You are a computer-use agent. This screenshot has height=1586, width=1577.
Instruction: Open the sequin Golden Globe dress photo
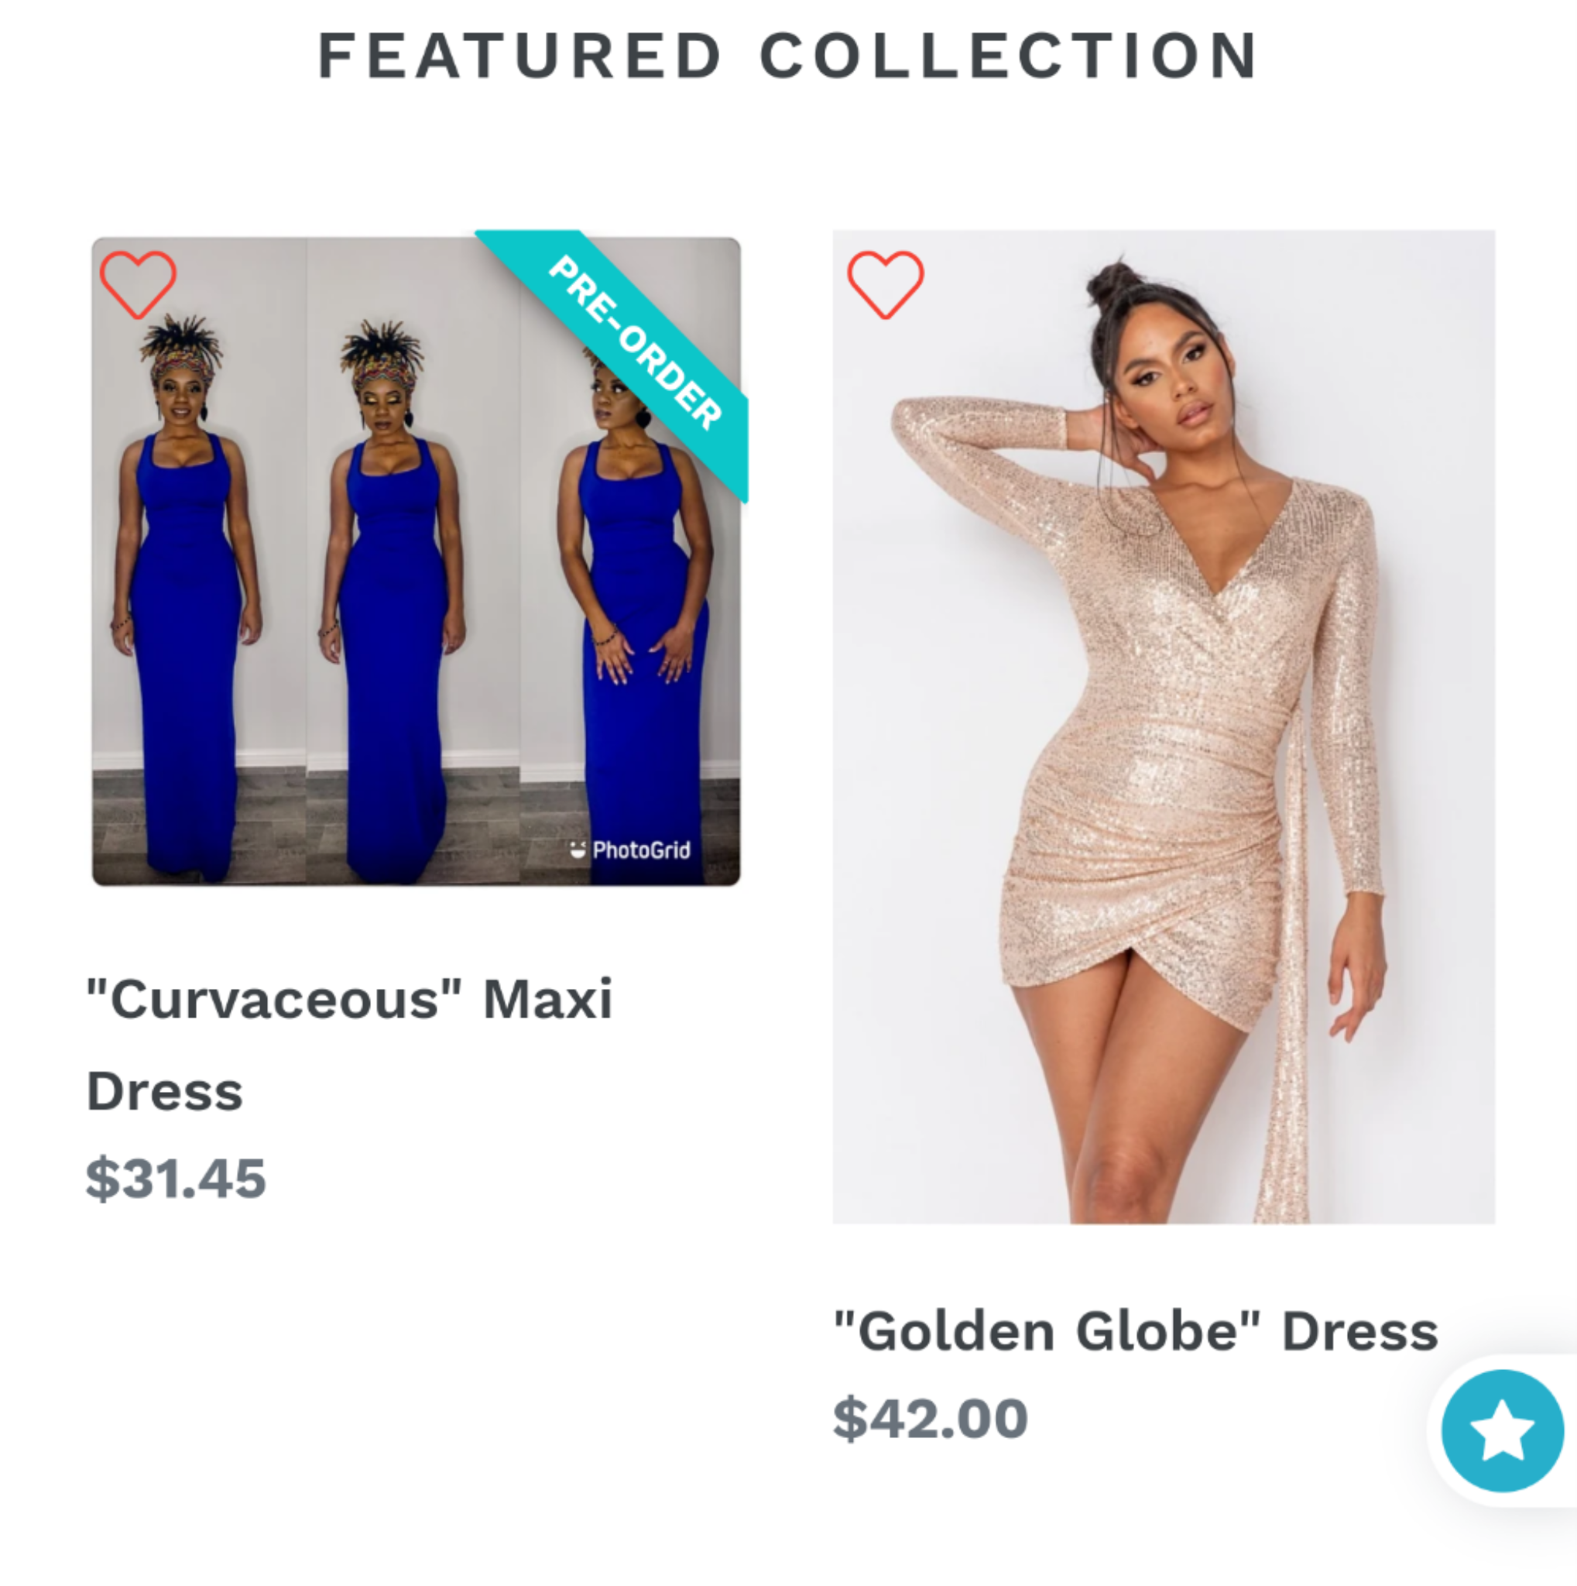(1164, 727)
